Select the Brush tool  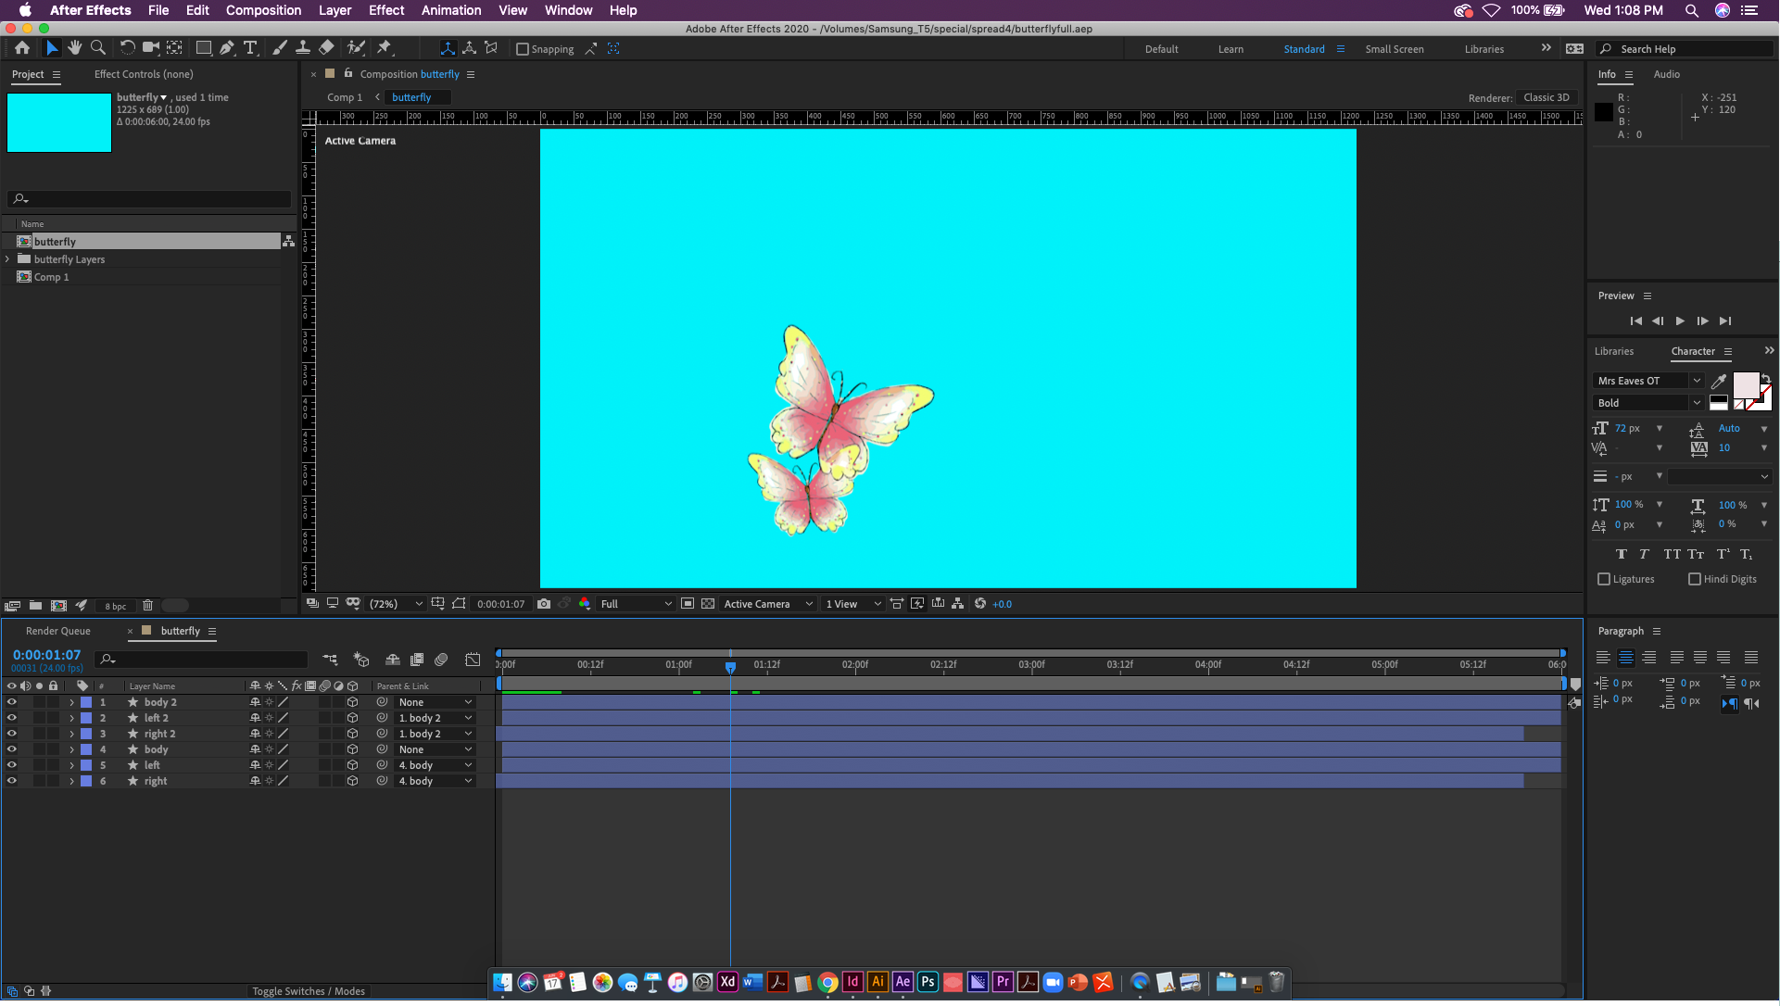280,48
